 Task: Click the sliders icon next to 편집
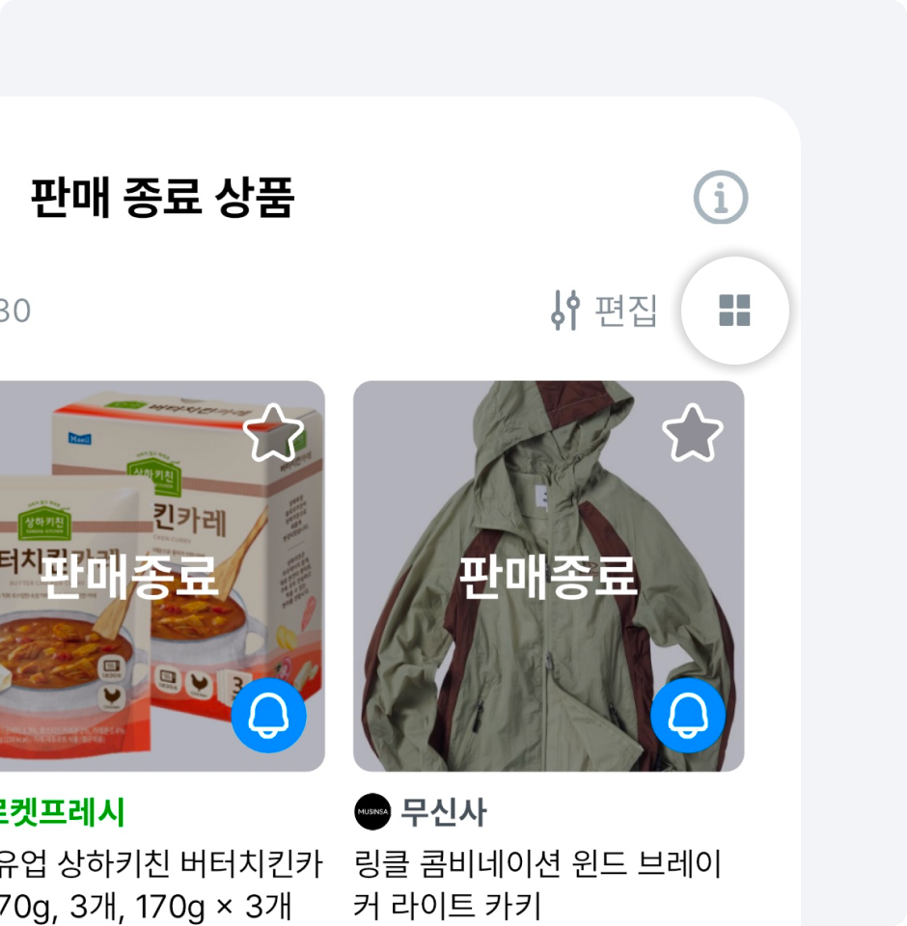pos(565,310)
